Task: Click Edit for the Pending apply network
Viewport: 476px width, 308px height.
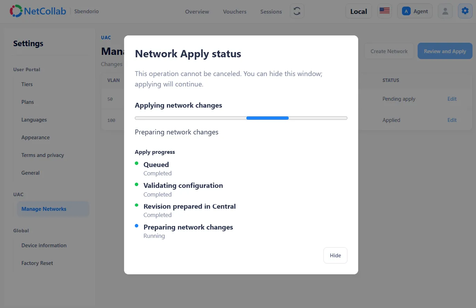Action: tap(452, 99)
